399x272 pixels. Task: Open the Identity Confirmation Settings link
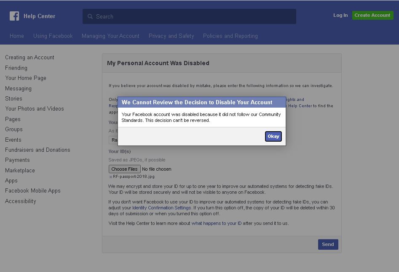[x=162, y=208]
